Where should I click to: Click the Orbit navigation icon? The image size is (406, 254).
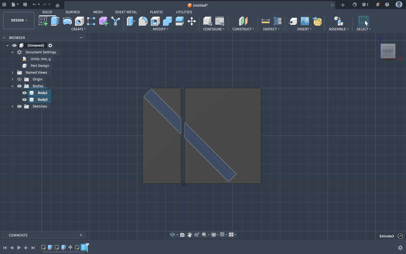click(x=173, y=234)
